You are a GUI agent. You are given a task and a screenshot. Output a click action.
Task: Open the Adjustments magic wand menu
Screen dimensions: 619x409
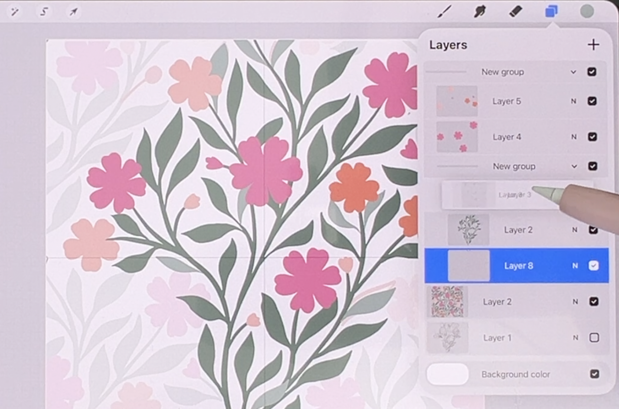coord(15,12)
